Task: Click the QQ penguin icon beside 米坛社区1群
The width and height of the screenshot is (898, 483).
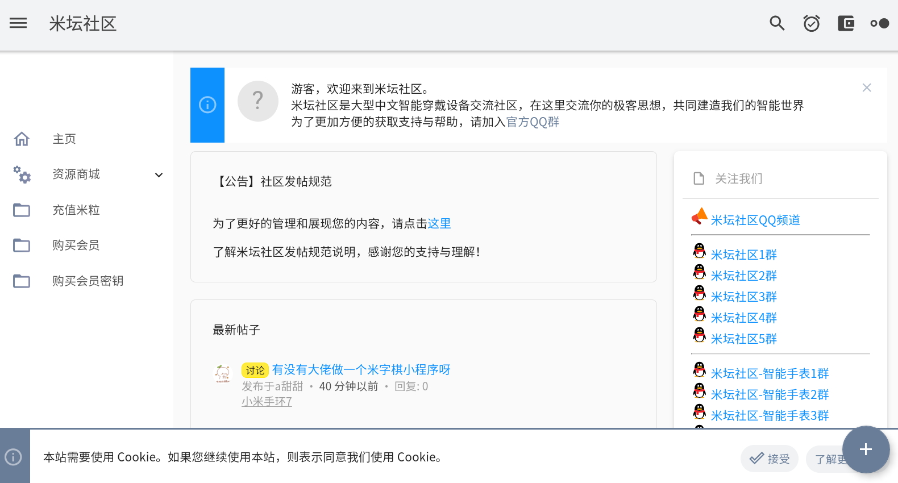Action: click(700, 251)
